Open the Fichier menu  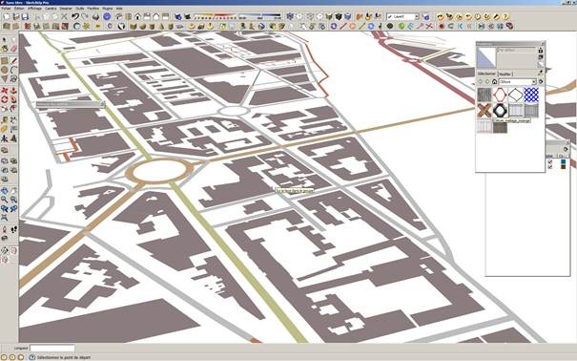[x=7, y=8]
